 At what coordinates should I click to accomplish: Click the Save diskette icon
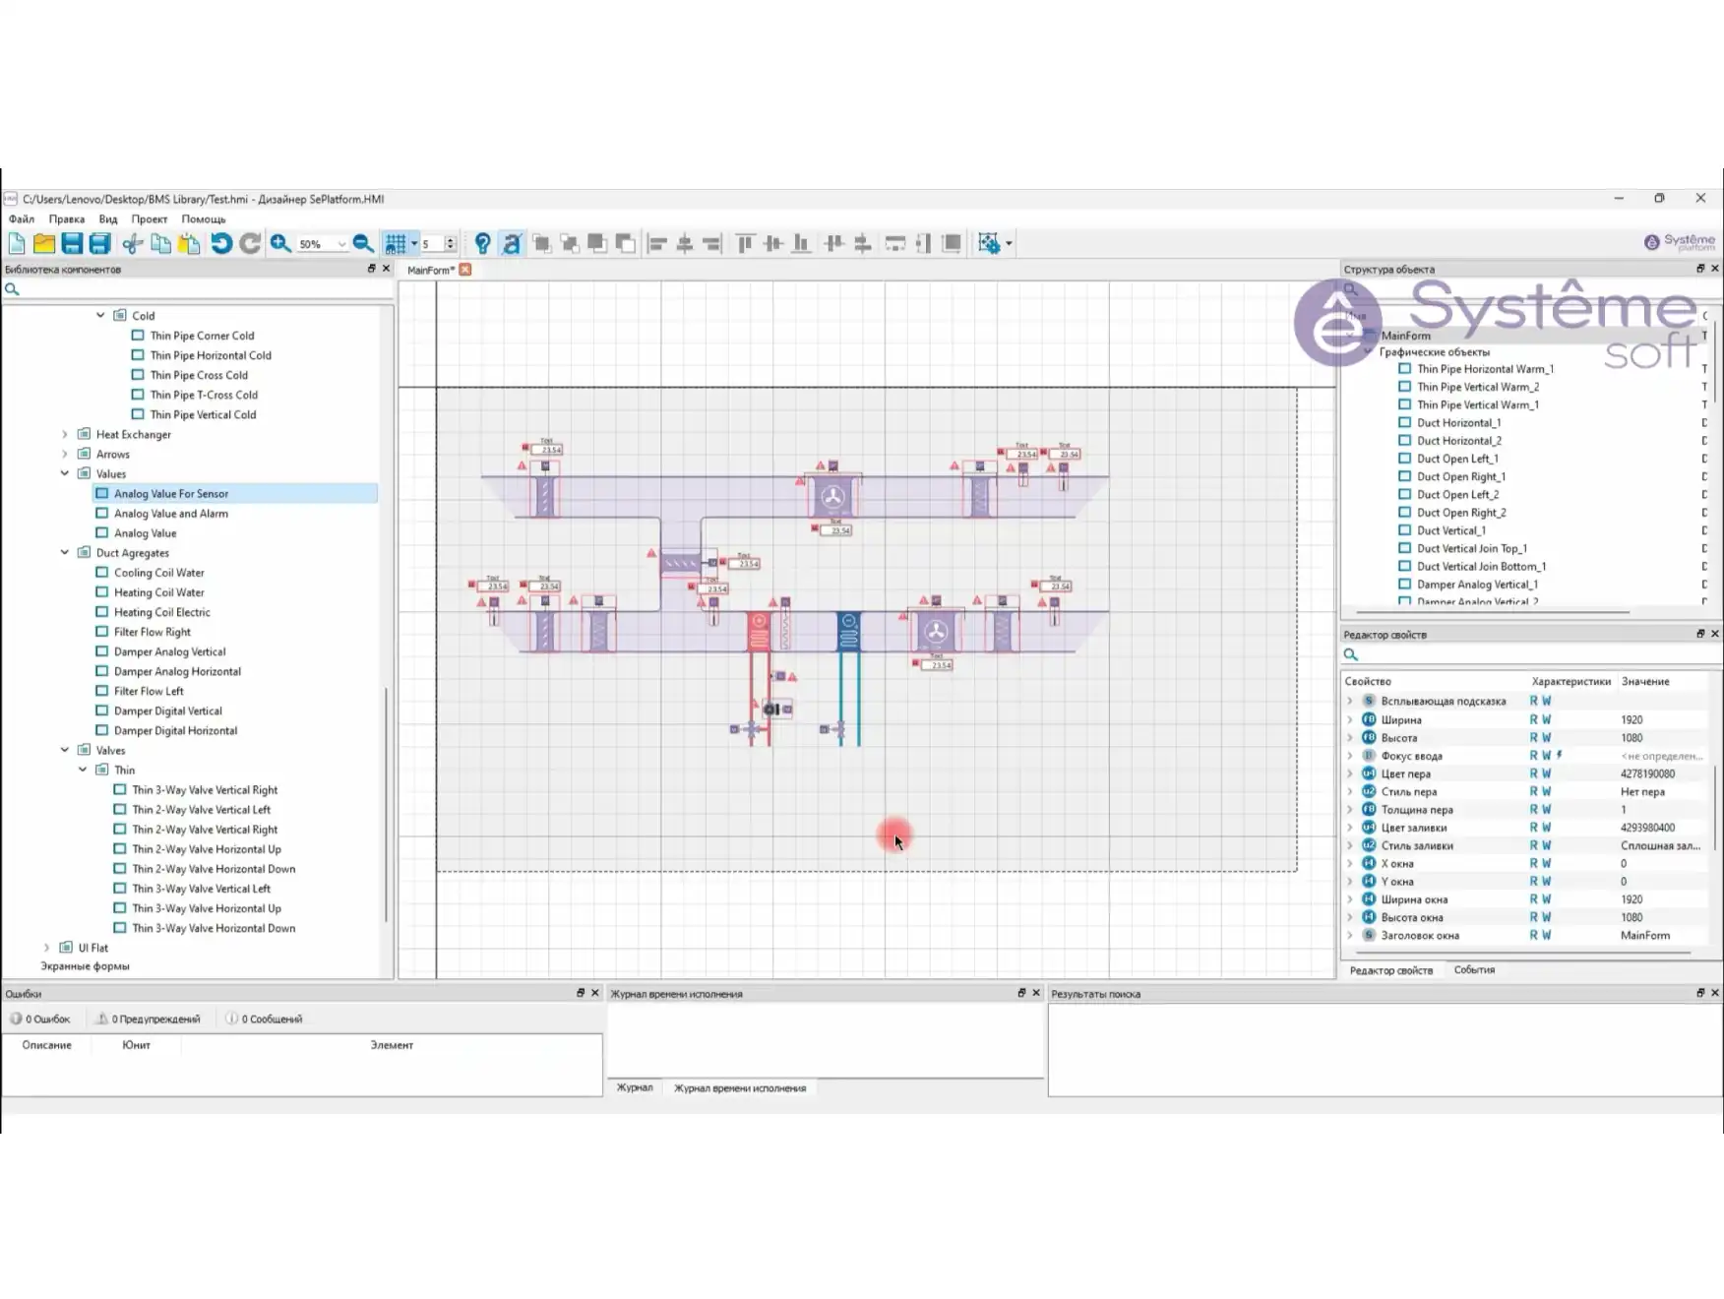[x=72, y=244]
